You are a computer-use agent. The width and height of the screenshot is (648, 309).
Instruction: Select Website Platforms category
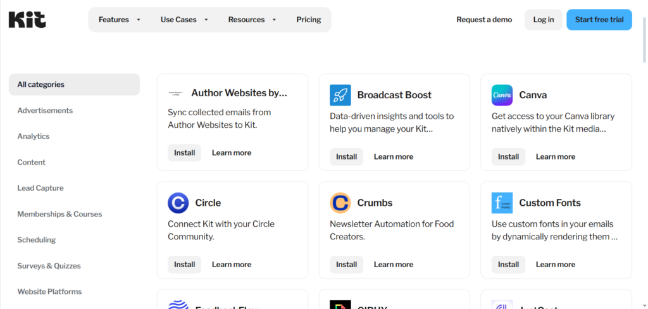(49, 291)
